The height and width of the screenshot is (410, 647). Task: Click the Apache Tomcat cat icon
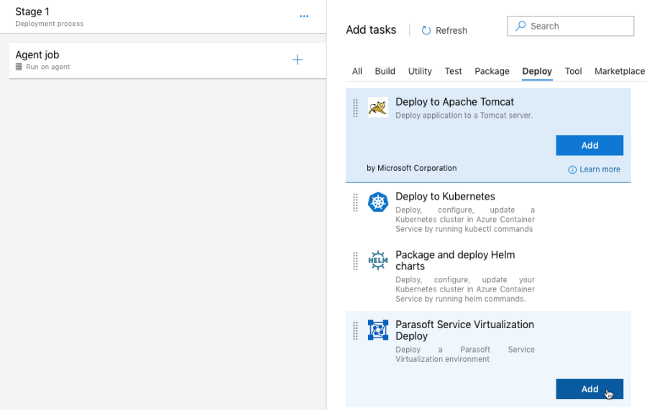[x=378, y=107]
